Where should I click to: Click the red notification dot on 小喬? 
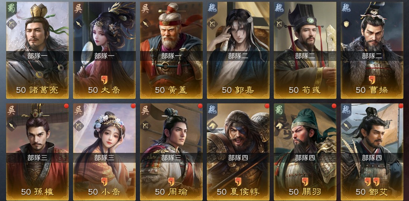(x=133, y=106)
